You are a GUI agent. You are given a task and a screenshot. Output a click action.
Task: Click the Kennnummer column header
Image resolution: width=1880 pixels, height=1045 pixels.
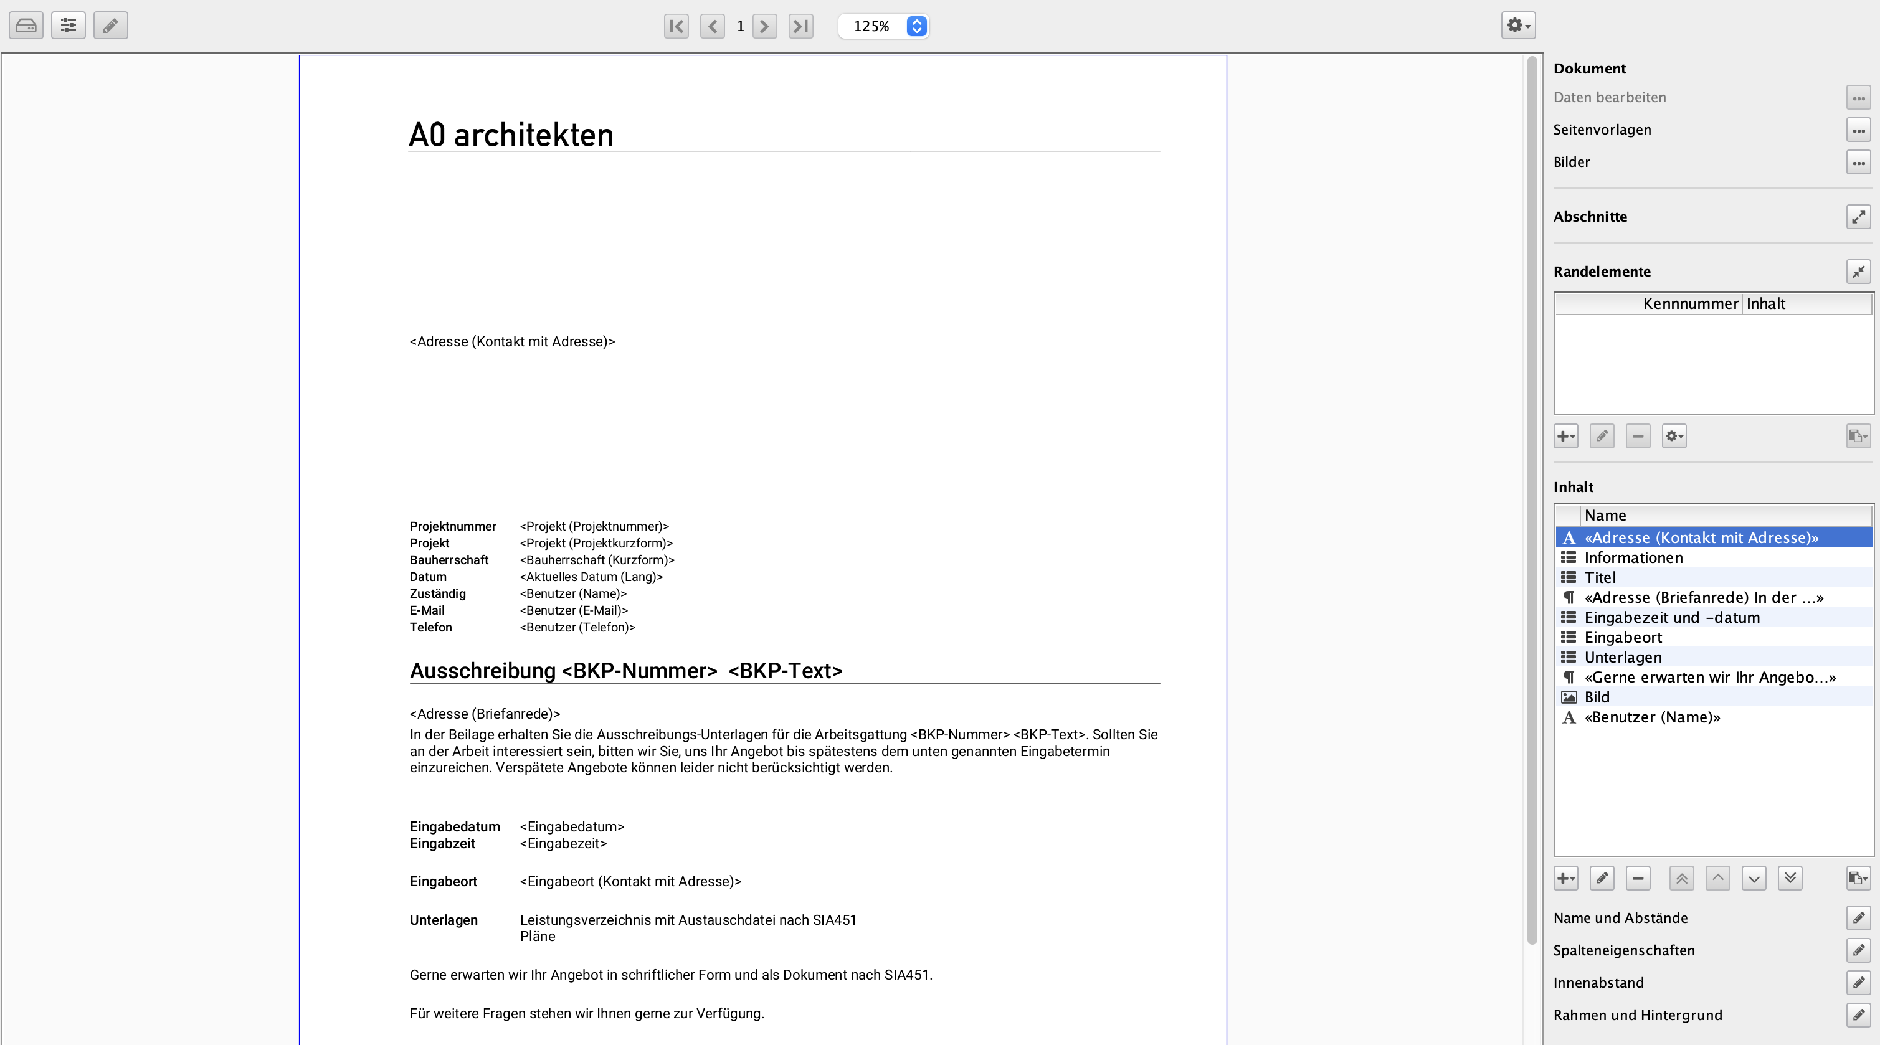[1690, 303]
